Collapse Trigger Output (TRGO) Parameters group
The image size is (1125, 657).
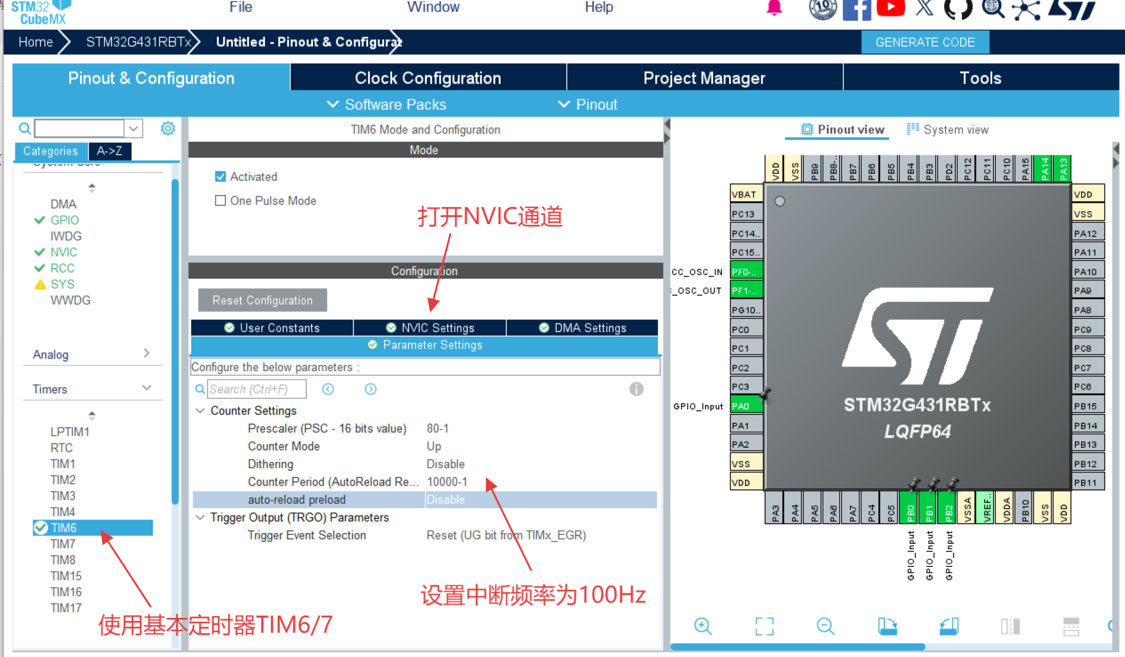(200, 517)
